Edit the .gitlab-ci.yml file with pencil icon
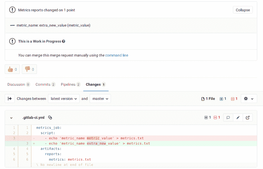The width and height of the screenshot is (263, 169). tap(238, 117)
